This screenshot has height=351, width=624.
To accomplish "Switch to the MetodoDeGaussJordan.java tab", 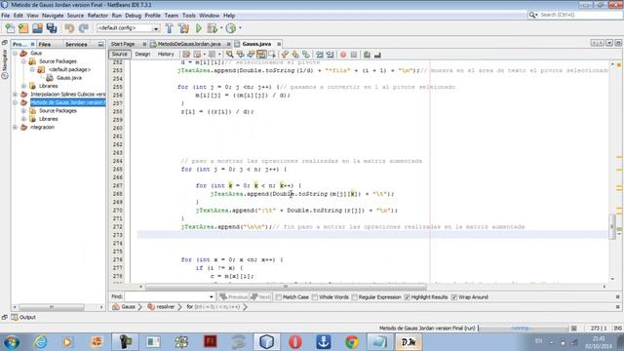I will click(188, 44).
